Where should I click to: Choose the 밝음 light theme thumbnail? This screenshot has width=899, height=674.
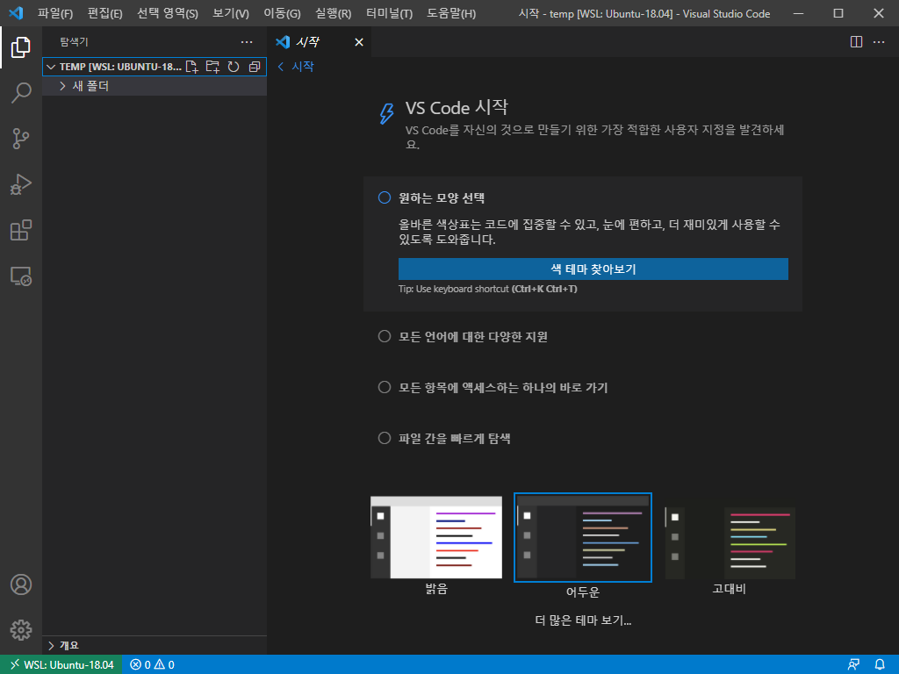(x=436, y=538)
